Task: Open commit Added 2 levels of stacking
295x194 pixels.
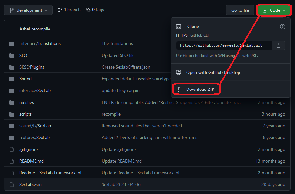Action: tap(149, 138)
